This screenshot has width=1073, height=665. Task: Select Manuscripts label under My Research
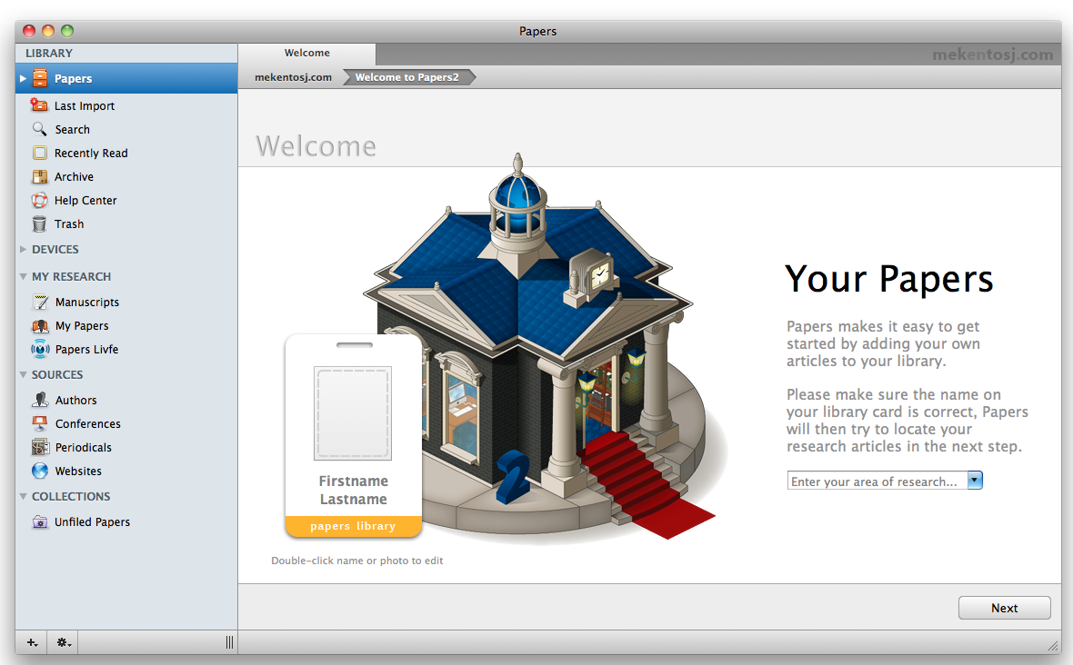87,303
